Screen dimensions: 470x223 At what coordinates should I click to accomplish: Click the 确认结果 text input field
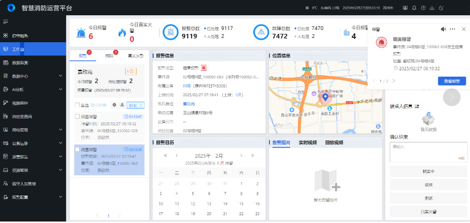pyautogui.click(x=428, y=152)
